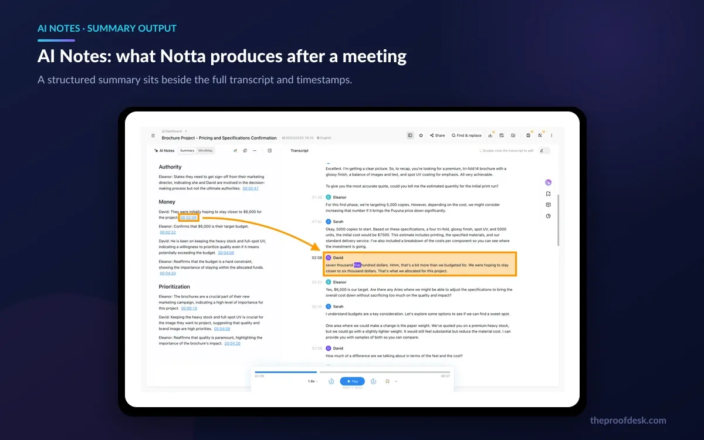Open the comment icon in right sidebar
Viewport: 704px width, 440px height.
[x=548, y=205]
